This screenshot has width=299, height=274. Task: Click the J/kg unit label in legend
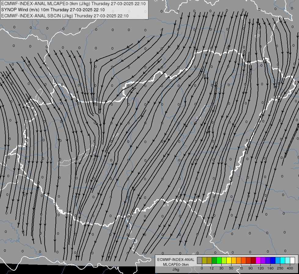click(x=176, y=269)
